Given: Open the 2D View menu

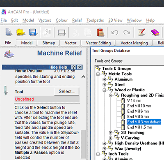Looking at the screenshot, I should click(x=115, y=20).
